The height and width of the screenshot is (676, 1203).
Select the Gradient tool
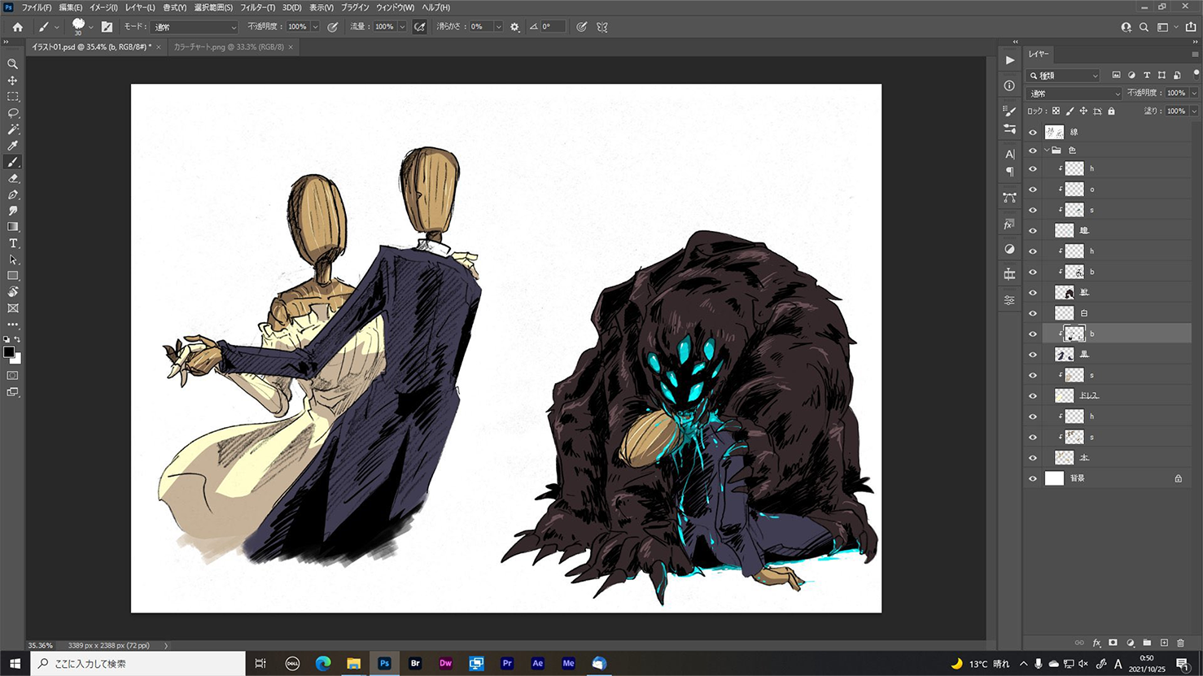(x=12, y=227)
